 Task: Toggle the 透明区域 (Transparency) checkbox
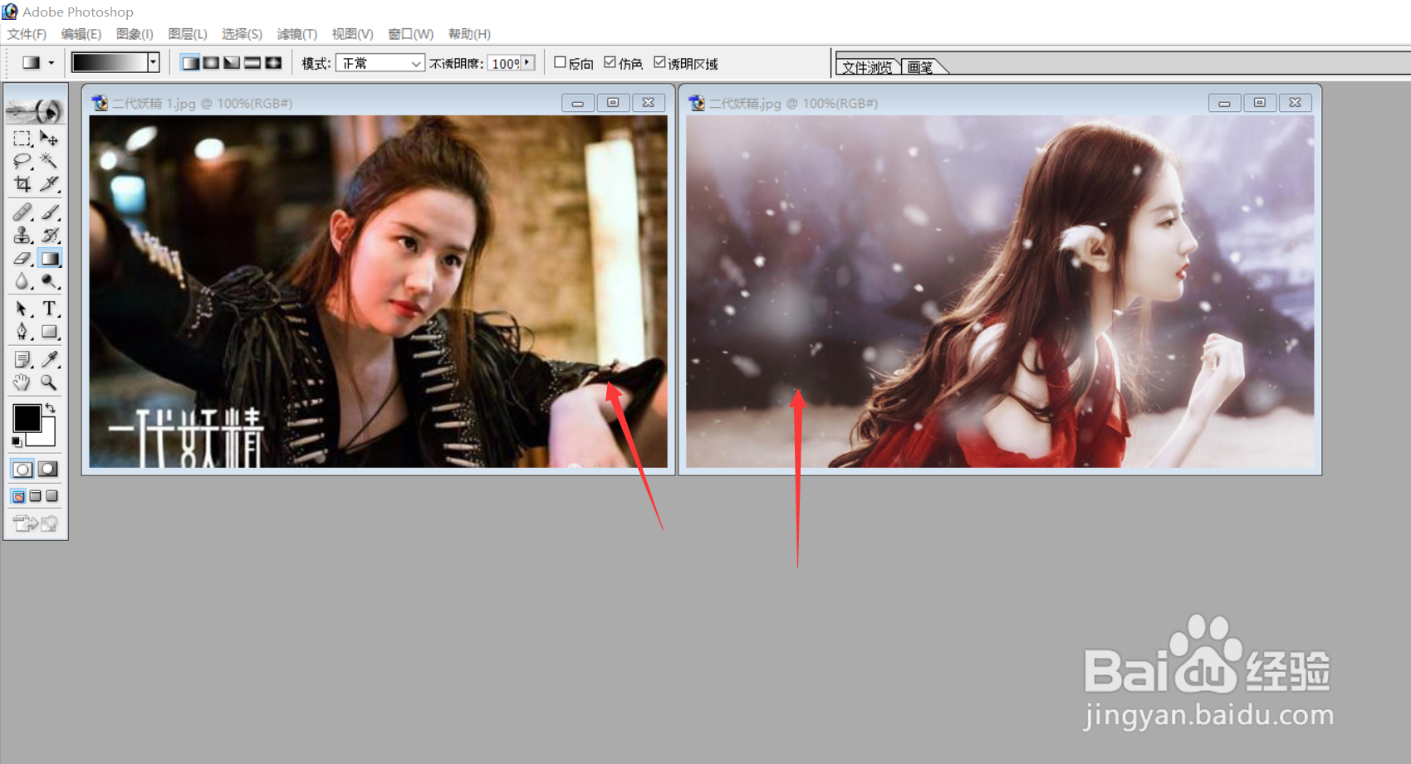[x=659, y=62]
